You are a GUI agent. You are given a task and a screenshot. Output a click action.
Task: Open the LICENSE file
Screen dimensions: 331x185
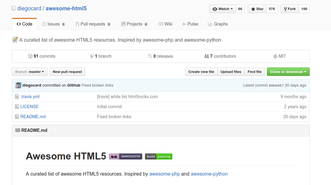point(29,107)
